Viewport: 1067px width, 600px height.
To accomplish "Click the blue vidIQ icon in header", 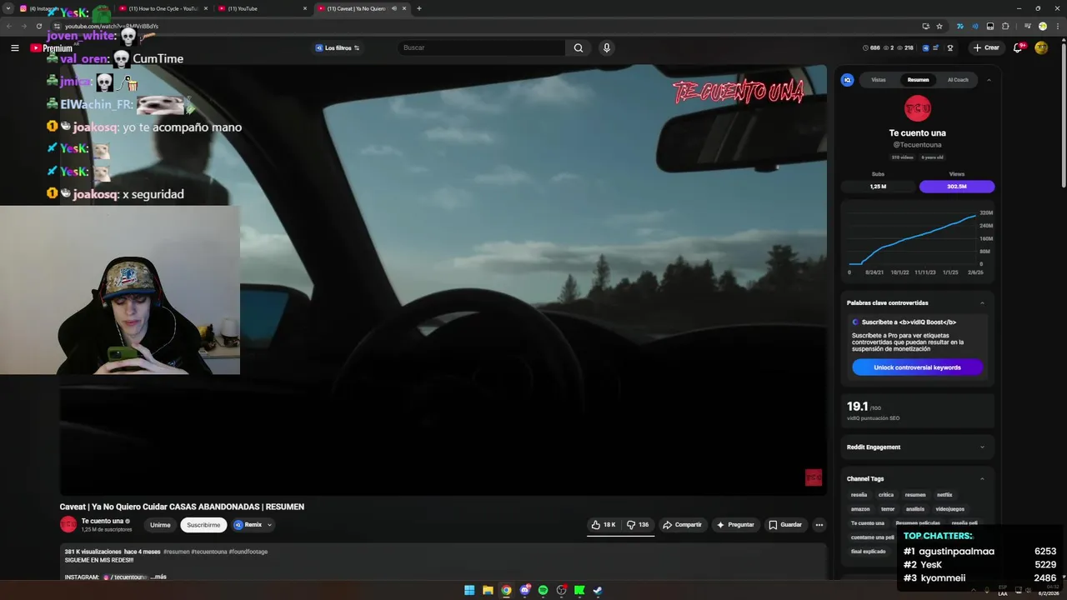I will [925, 47].
